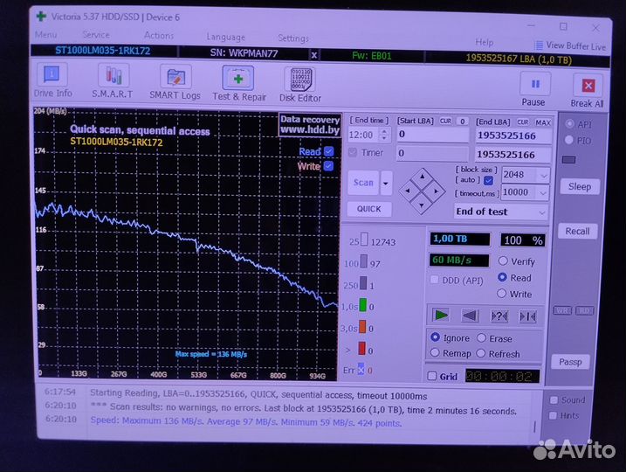Uncheck the Read graph checkbox
This screenshot has height=472, width=626.
[329, 151]
